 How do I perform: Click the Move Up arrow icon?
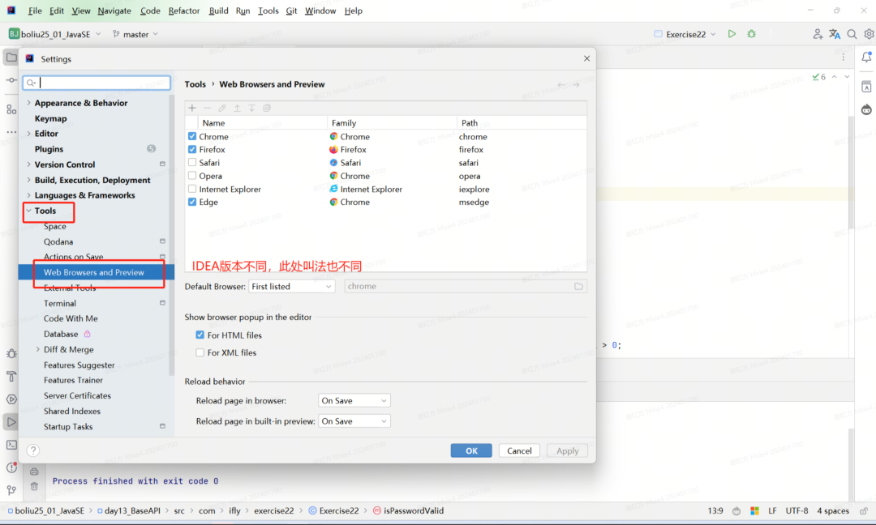237,109
